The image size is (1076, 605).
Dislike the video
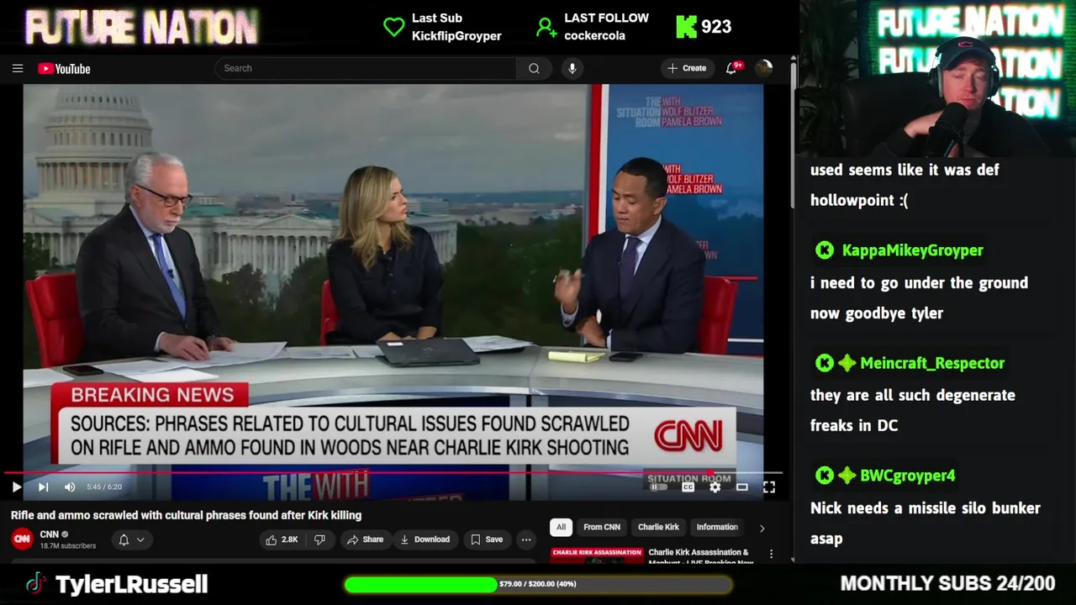[319, 539]
